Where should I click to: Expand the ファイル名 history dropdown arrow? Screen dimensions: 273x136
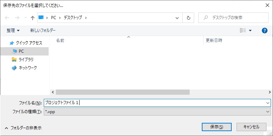click(268, 103)
